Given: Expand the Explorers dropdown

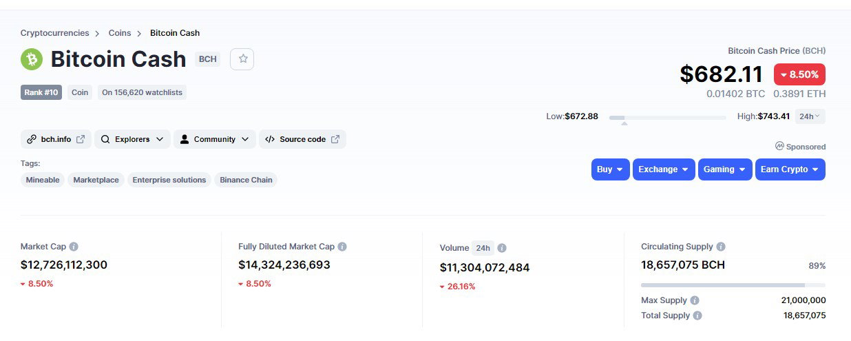Looking at the screenshot, I should [x=132, y=139].
